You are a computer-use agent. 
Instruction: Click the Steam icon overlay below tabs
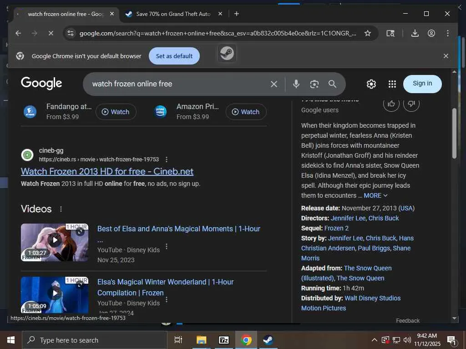[227, 54]
